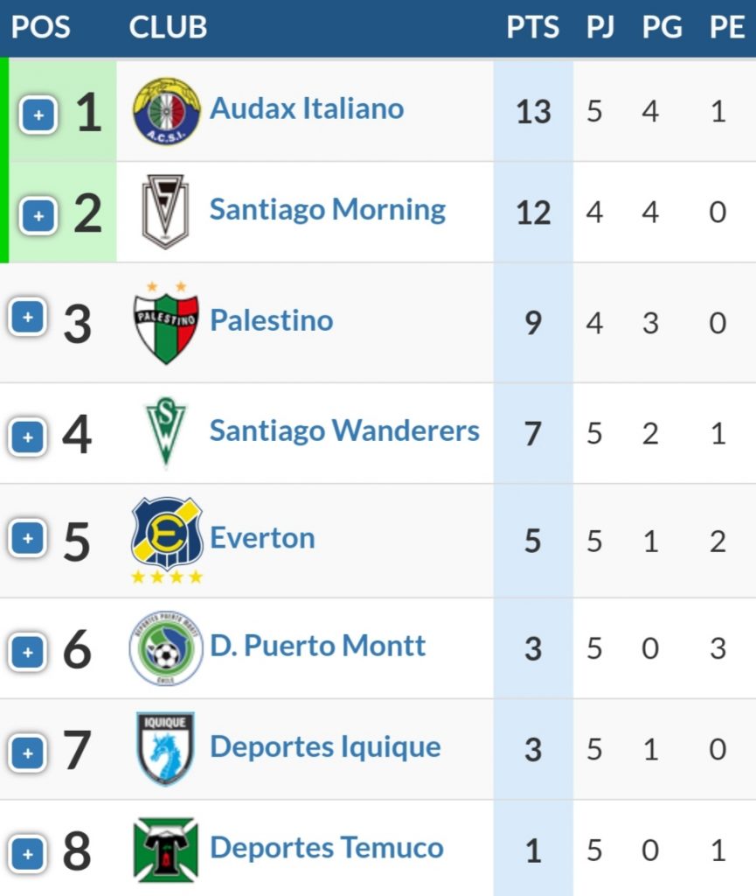Click the Deportes Iquique dragon crest
Image resolution: width=756 pixels, height=896 pixels.
[165, 749]
